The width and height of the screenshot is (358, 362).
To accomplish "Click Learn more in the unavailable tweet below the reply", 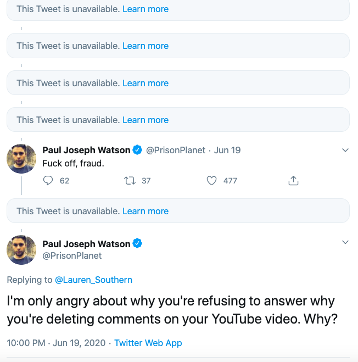I will coord(146,211).
